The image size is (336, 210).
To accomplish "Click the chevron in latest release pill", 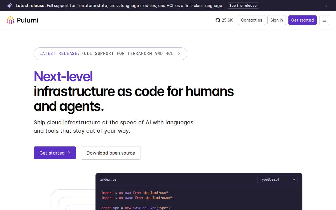I will (x=179, y=53).
